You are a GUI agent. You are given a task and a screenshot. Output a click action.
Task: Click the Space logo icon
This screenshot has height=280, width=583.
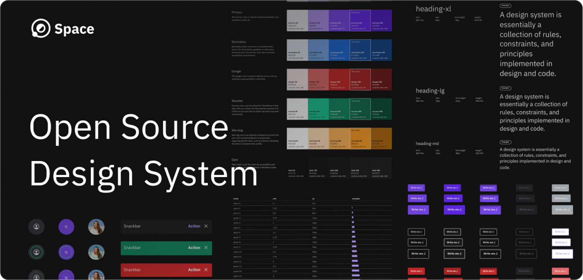click(x=41, y=28)
